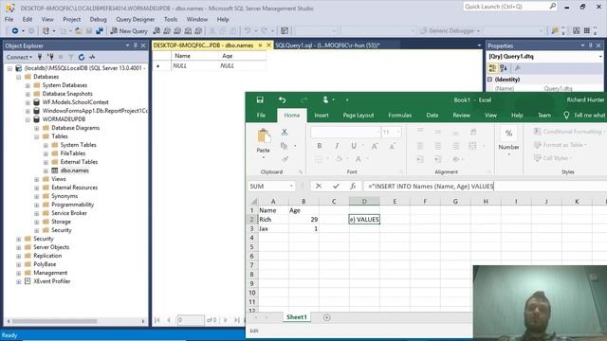The width and height of the screenshot is (607, 341).
Task: Select the Programmability folder in tree
Action: [72, 205]
